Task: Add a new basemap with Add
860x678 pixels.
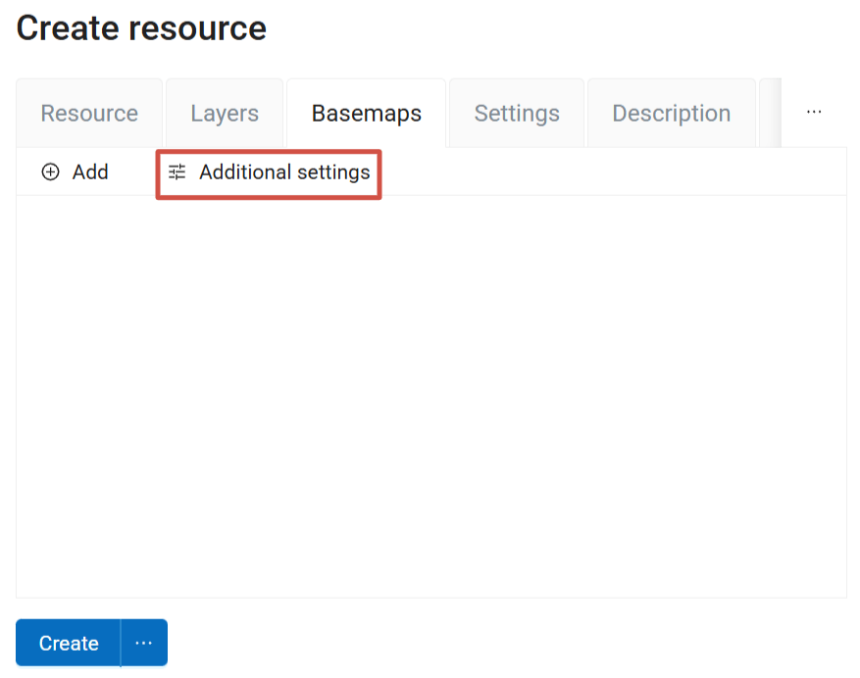Action: 76,172
